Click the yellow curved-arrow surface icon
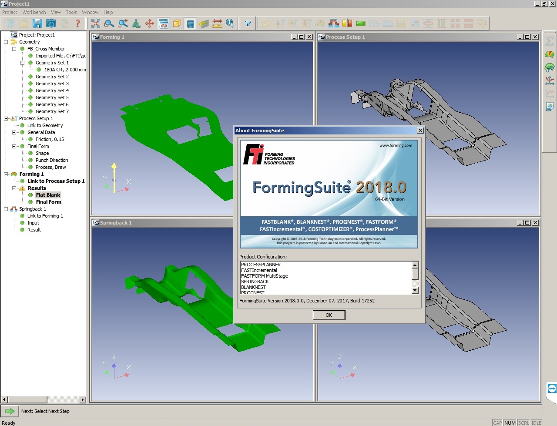557x426 pixels. point(204,23)
